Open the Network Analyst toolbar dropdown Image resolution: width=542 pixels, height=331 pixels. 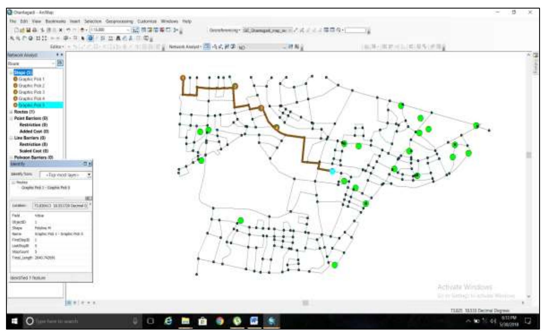(x=185, y=46)
